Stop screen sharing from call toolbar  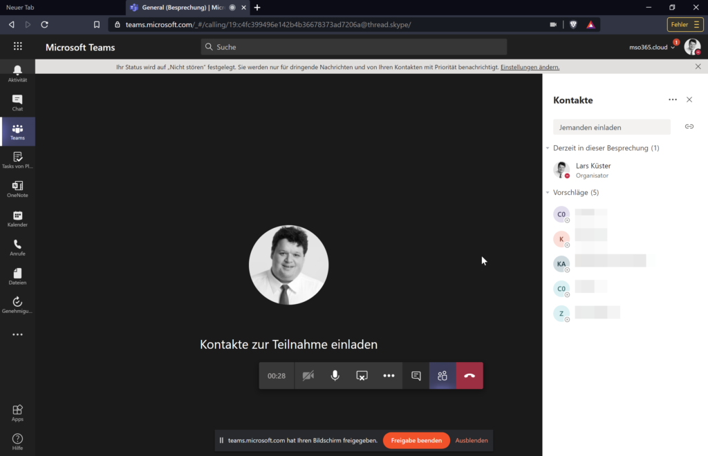coord(362,376)
